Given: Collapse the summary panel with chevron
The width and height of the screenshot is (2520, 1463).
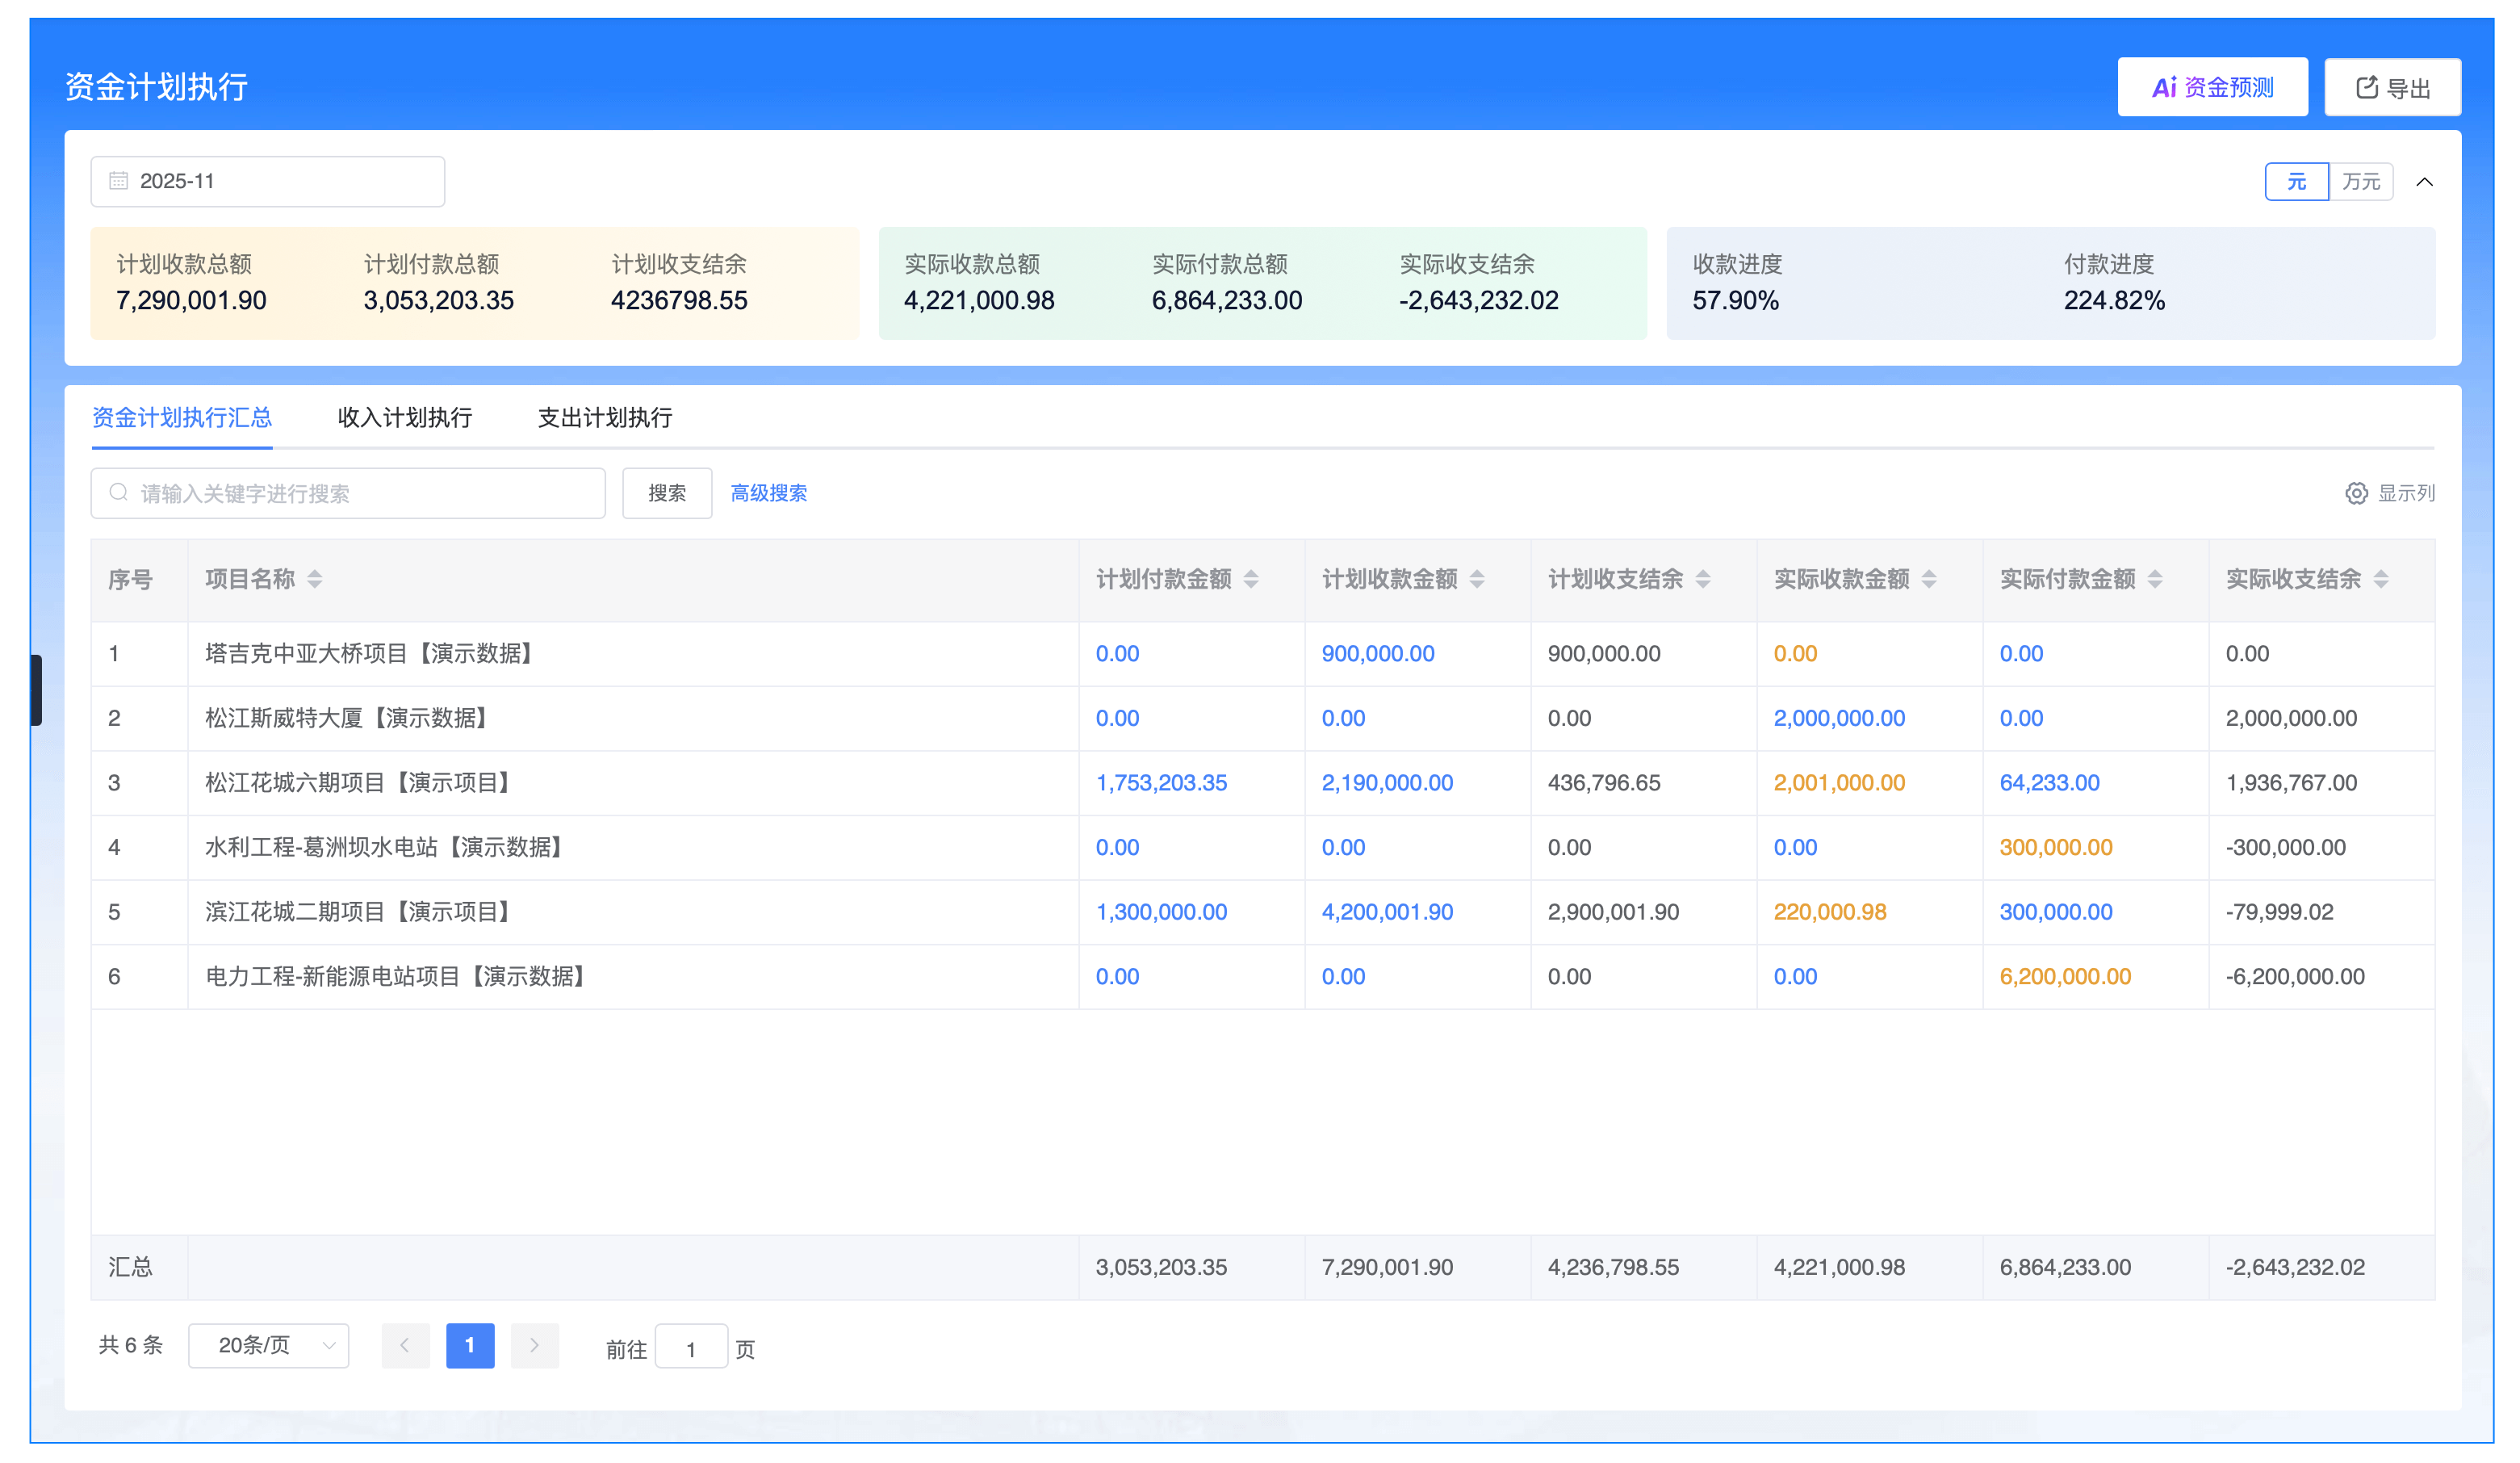Looking at the screenshot, I should tap(2424, 182).
